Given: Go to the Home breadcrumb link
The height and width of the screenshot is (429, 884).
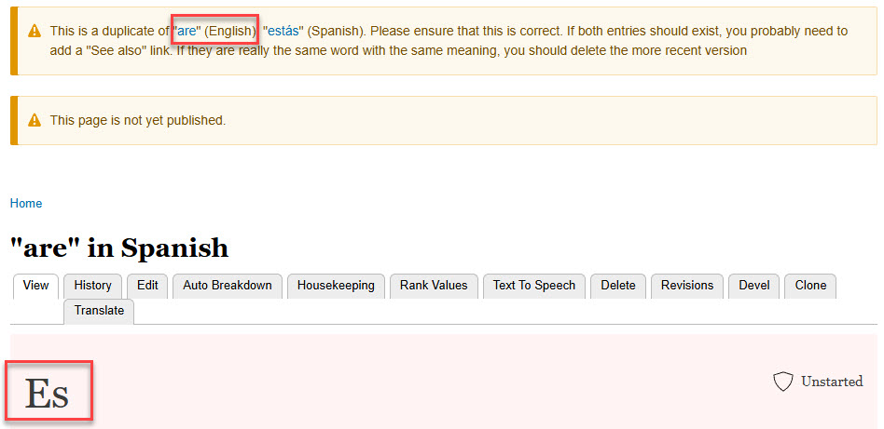Looking at the screenshot, I should 26,204.
